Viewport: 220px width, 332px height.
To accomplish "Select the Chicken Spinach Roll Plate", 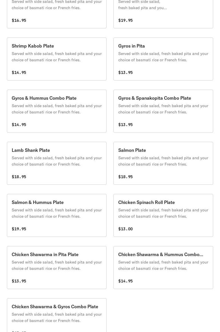I will click(x=163, y=215).
